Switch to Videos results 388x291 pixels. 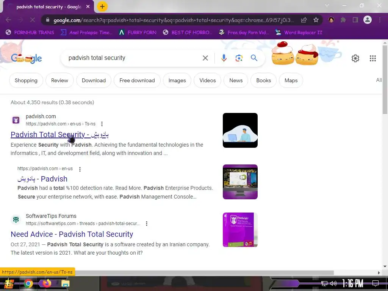[x=207, y=80]
